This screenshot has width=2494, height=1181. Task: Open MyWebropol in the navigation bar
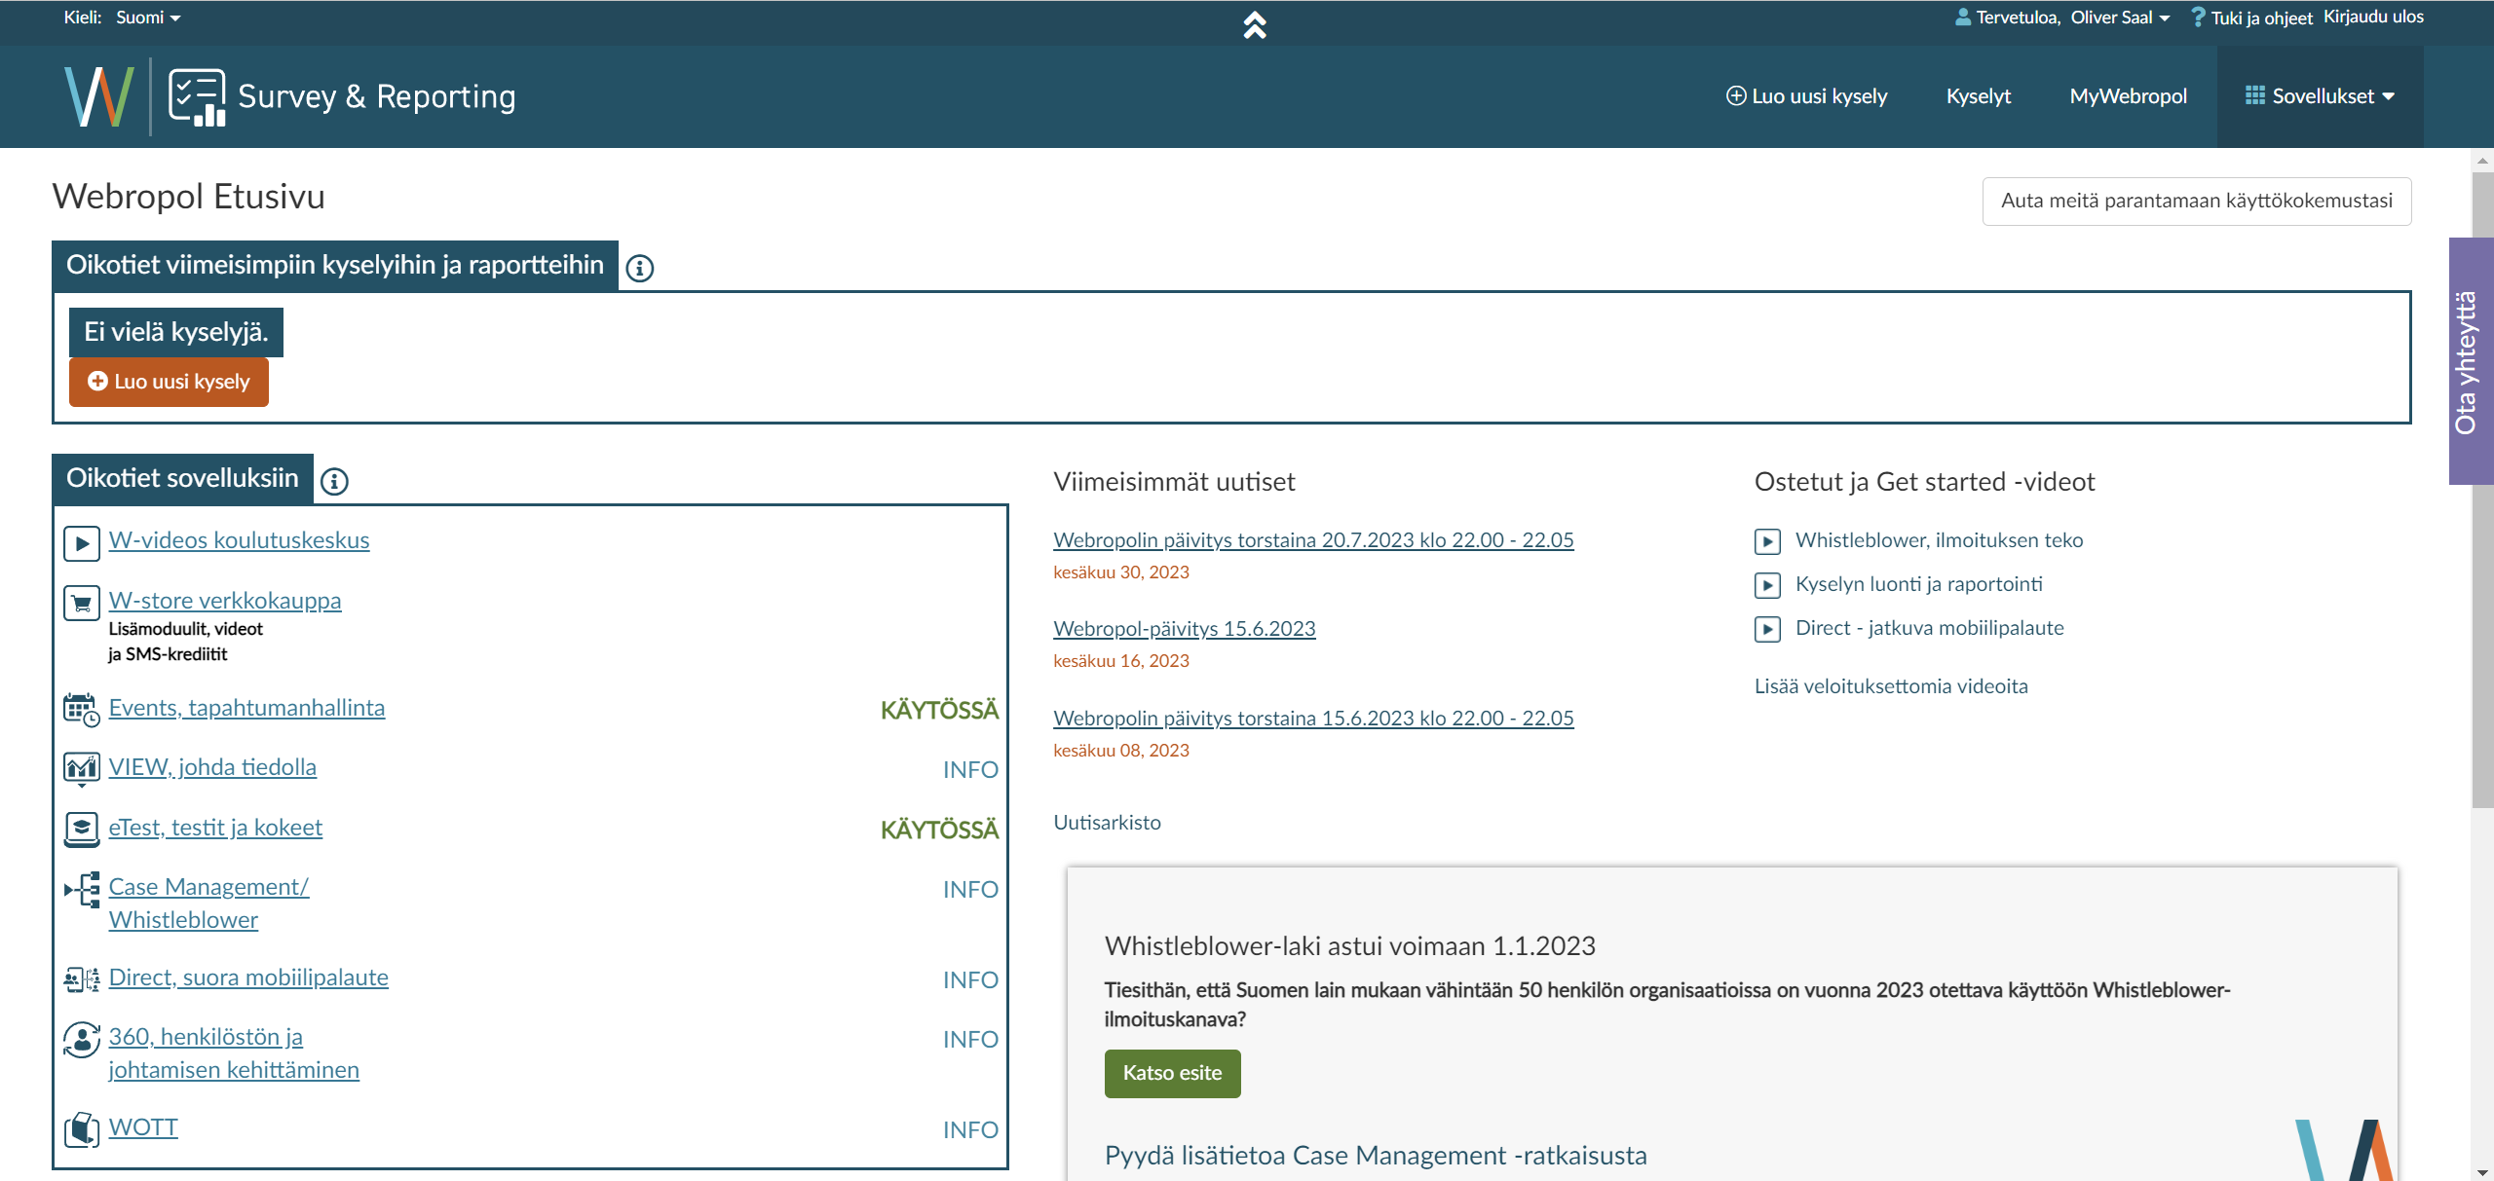click(2128, 96)
